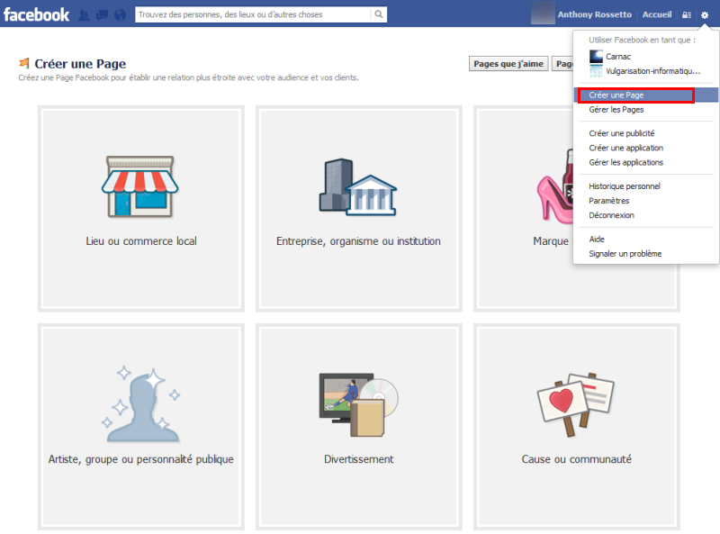Click Entreprise, organisme ou institution label

point(358,241)
